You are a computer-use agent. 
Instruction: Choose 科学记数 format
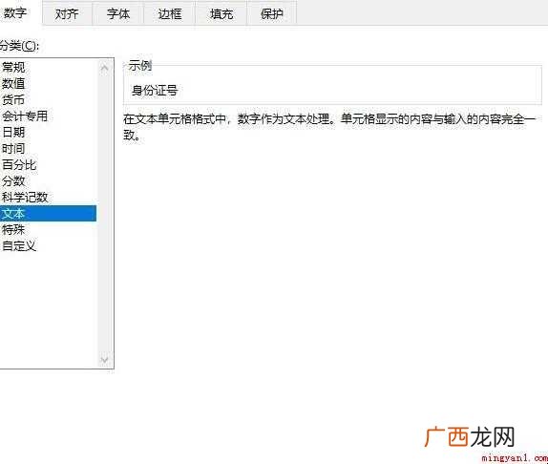[49, 197]
